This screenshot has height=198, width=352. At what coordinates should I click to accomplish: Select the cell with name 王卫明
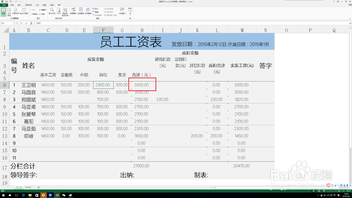pos(29,85)
